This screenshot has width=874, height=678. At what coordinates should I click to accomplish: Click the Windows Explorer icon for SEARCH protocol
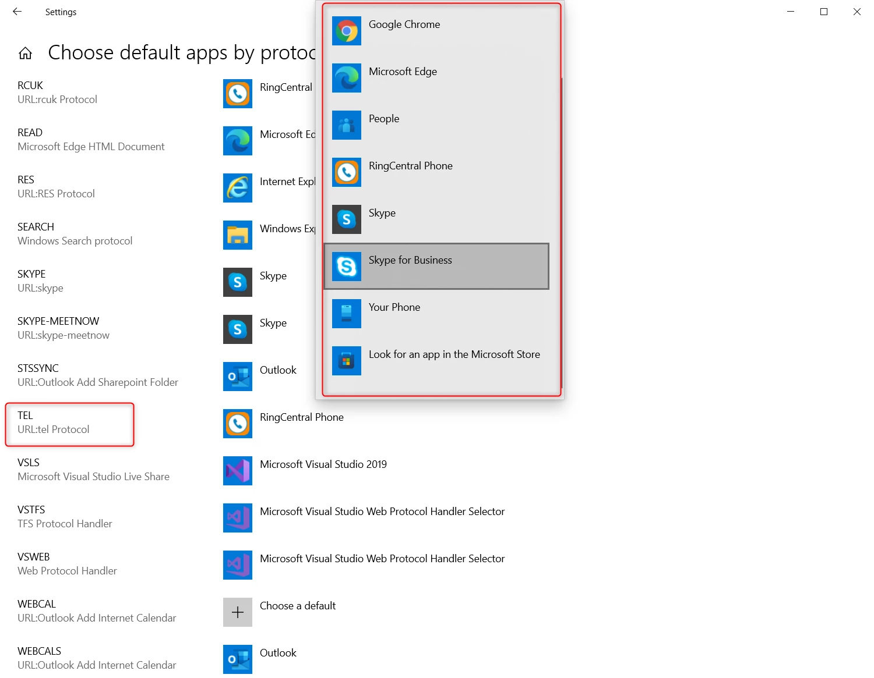[238, 235]
